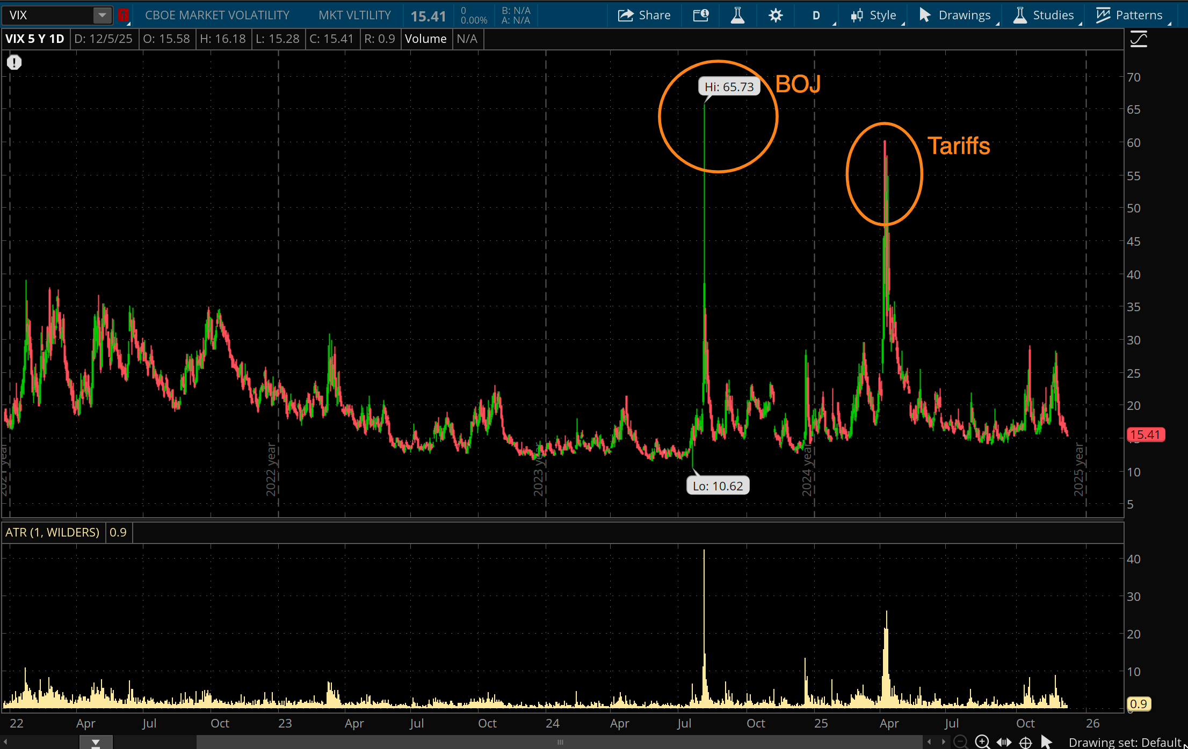Open the economic events calendar icon

(701, 15)
